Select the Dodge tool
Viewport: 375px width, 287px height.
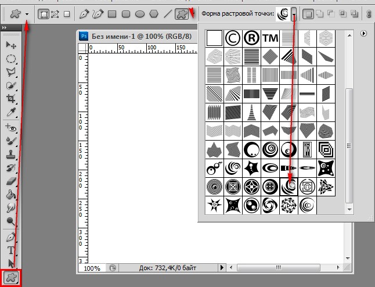[11, 221]
